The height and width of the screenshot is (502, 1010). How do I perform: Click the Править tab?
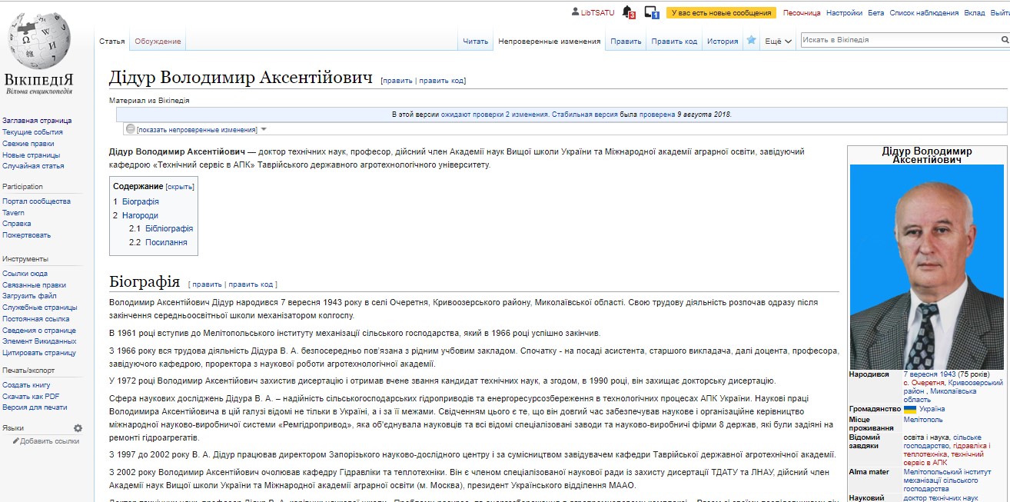point(626,42)
